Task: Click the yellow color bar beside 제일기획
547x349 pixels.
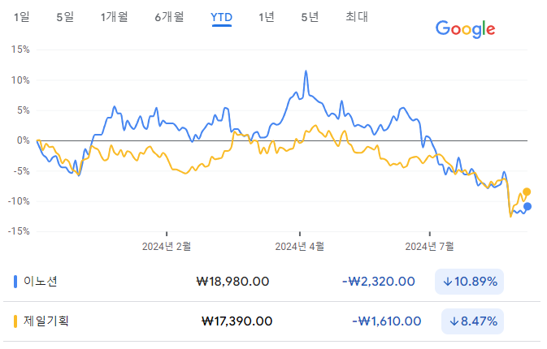Action: (x=15, y=321)
